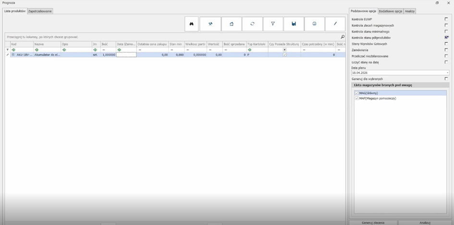Open the Data planu date dropdown
This screenshot has width=454, height=225.
point(446,73)
